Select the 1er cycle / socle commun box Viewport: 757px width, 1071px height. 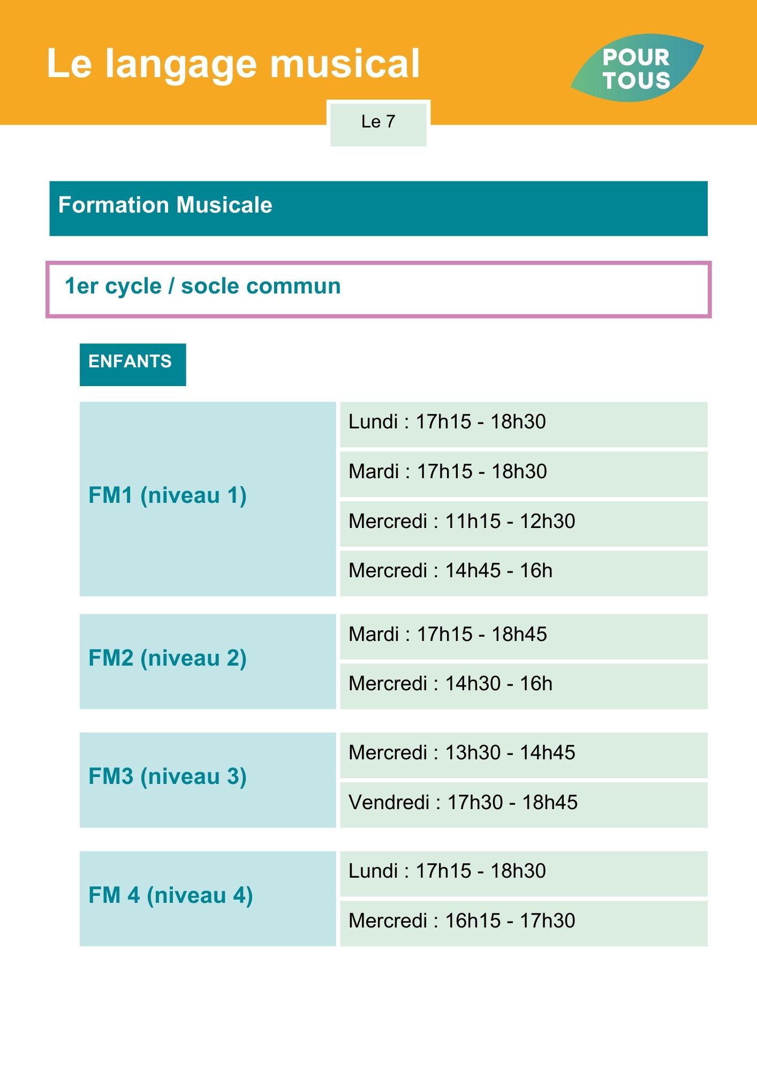(378, 290)
